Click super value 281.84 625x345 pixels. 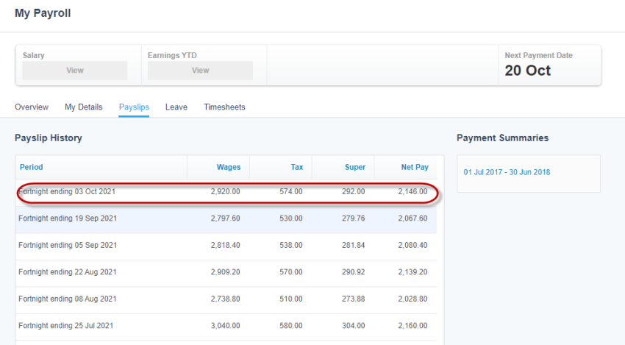point(353,245)
